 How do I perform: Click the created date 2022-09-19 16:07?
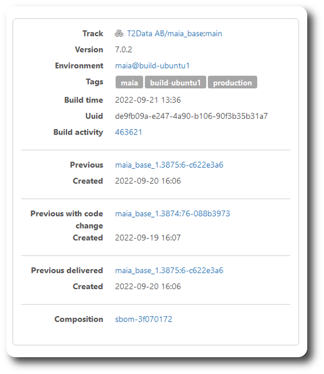click(148, 238)
